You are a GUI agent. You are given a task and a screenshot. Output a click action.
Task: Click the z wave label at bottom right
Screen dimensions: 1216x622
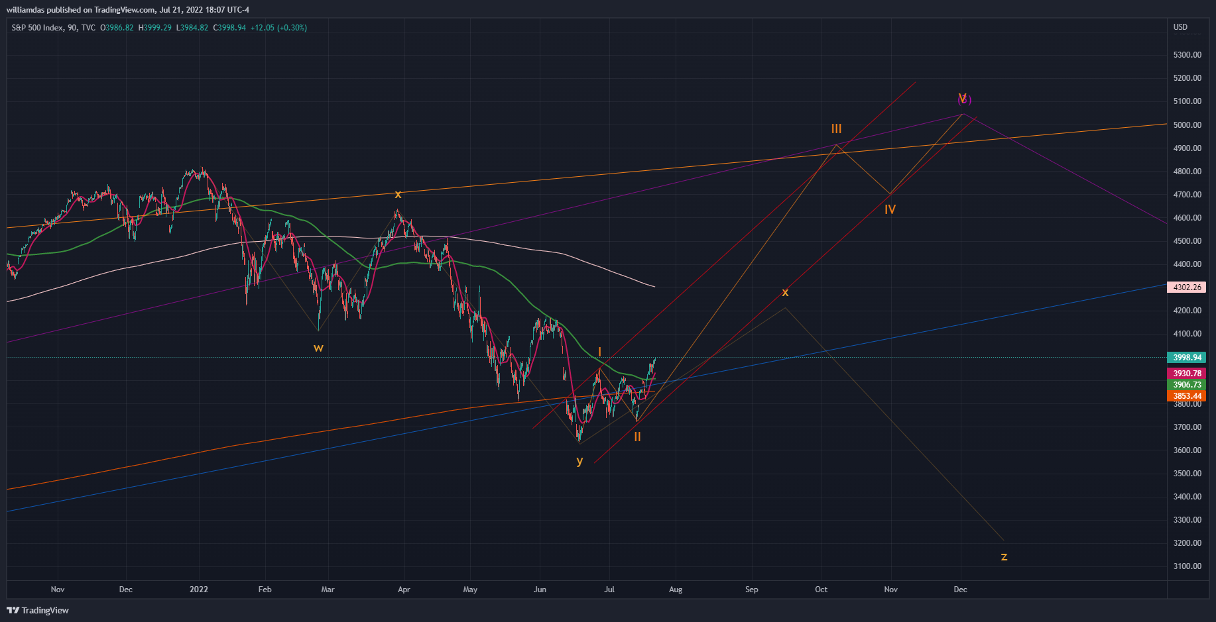pos(1004,556)
